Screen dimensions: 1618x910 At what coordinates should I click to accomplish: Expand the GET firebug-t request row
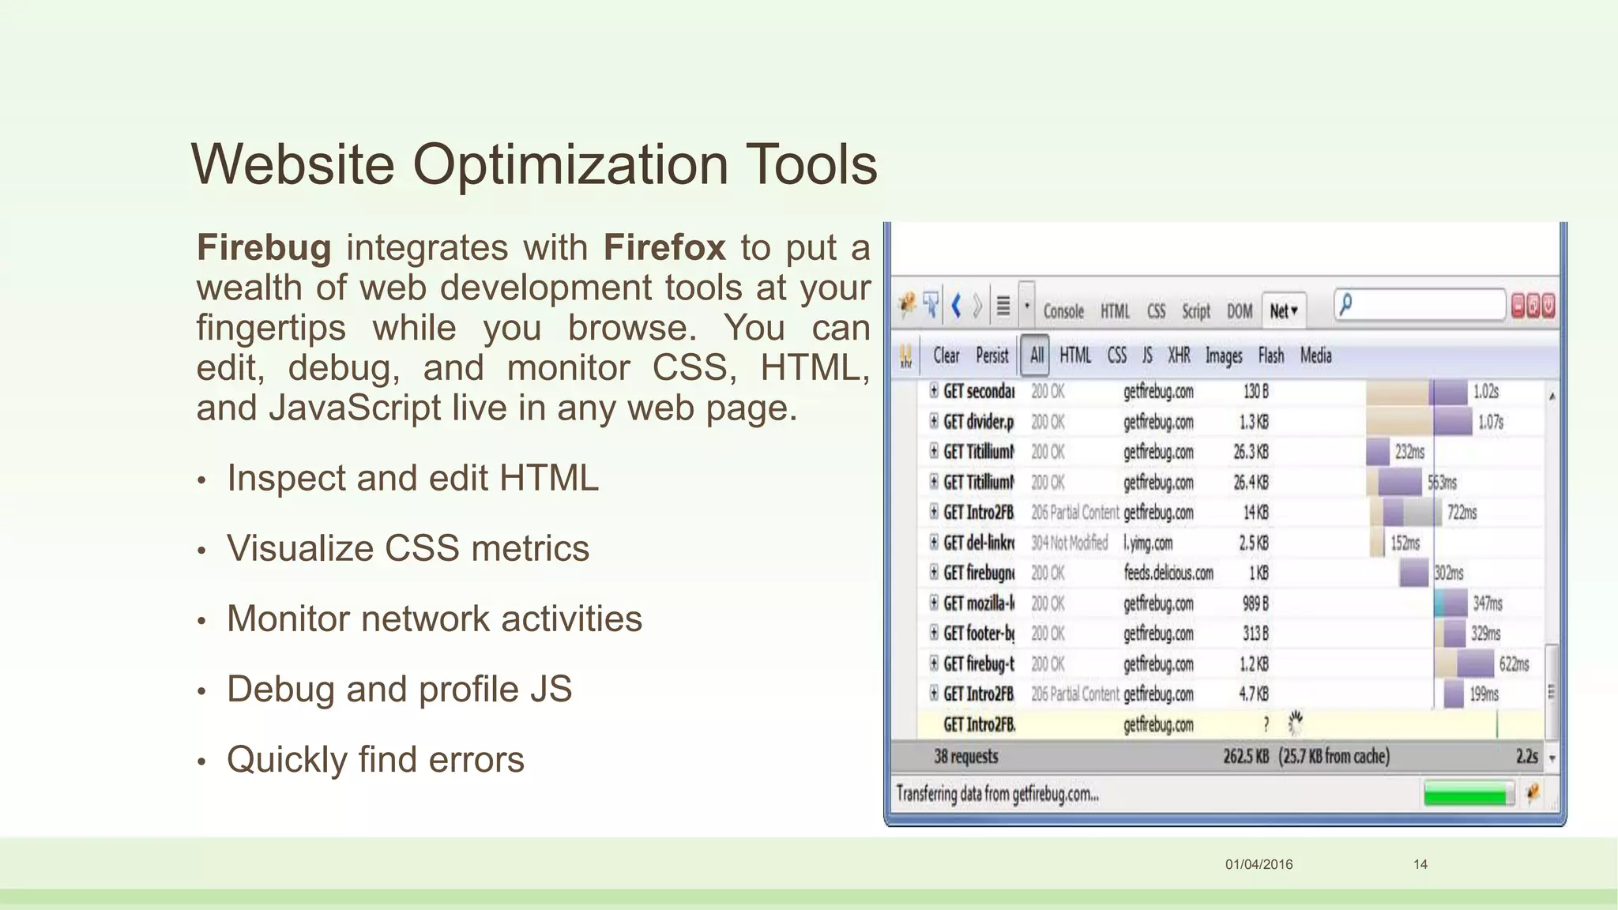(x=934, y=663)
